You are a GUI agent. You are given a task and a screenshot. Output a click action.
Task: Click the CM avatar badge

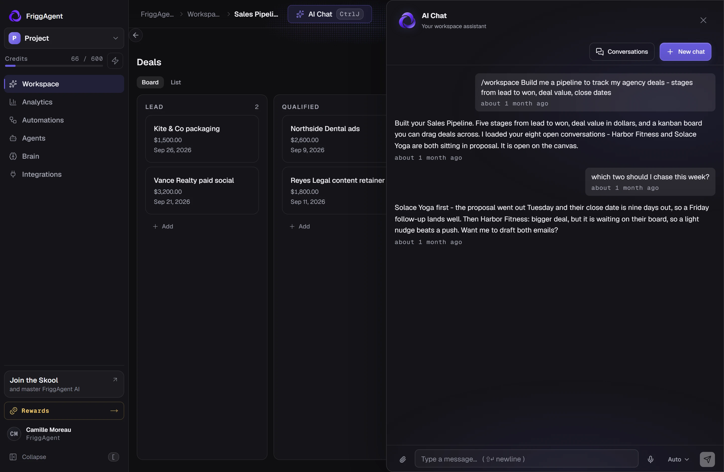[x=14, y=434]
